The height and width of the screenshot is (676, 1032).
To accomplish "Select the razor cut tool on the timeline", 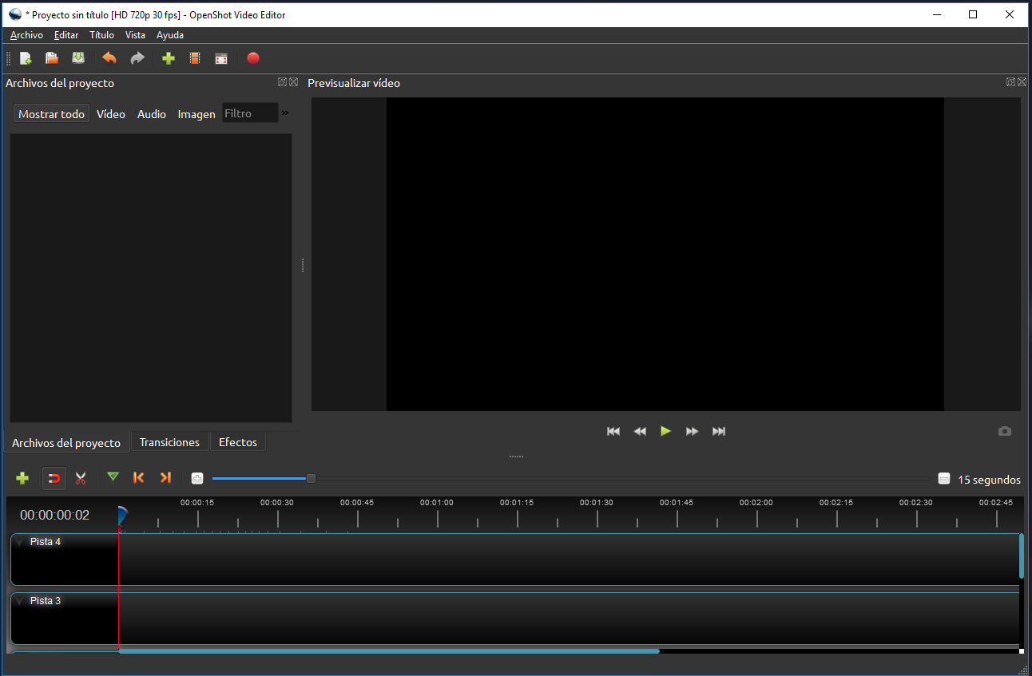I will point(81,477).
